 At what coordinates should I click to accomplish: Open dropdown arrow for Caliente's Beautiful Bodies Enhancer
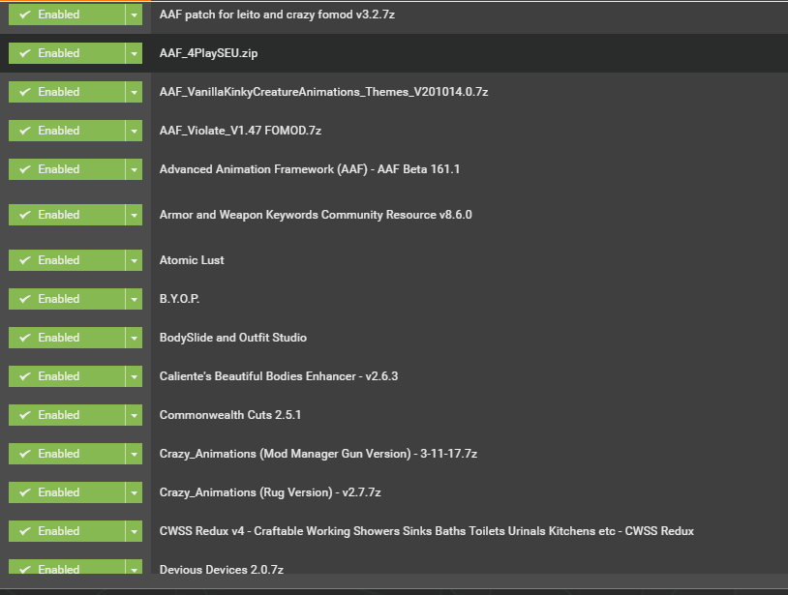tap(134, 376)
